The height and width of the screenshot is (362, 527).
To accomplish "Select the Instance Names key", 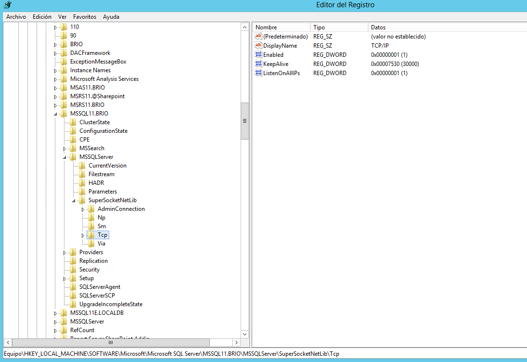I will pyautogui.click(x=90, y=70).
